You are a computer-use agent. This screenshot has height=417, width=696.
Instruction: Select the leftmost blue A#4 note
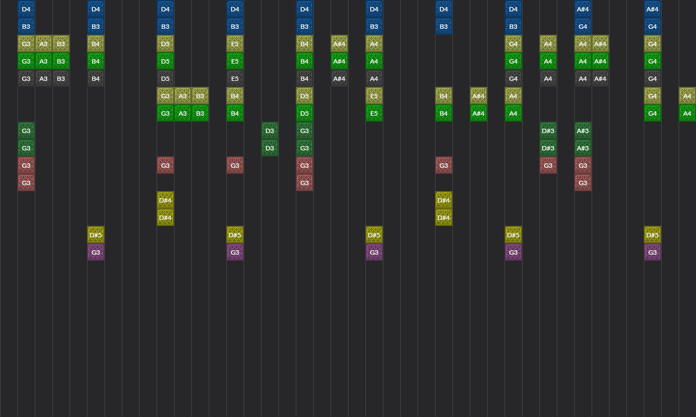click(x=583, y=9)
